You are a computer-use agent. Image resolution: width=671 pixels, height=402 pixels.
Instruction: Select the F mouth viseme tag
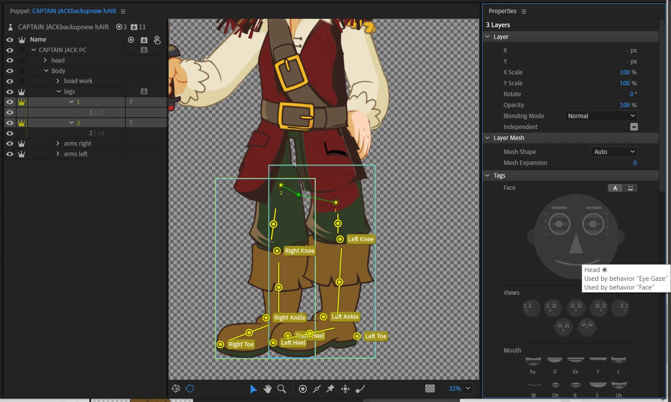pyautogui.click(x=598, y=360)
